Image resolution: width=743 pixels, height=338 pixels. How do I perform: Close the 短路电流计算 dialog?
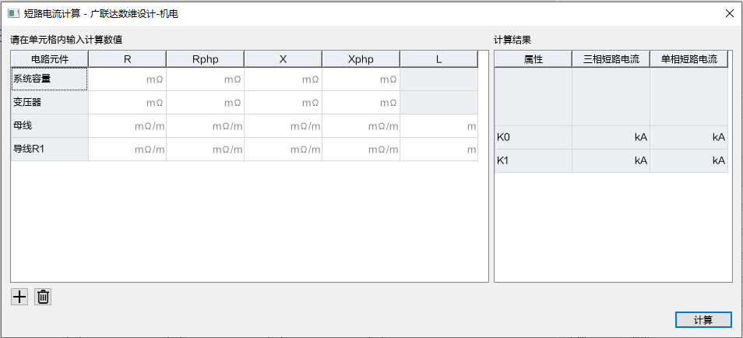coord(730,13)
